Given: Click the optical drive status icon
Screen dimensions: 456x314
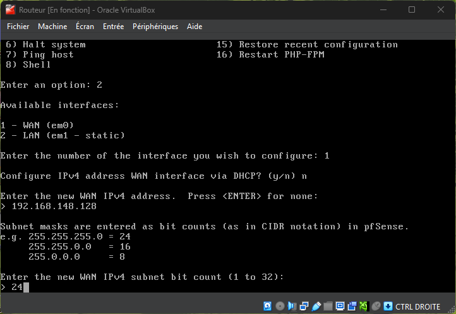Looking at the screenshot, I should (280, 306).
